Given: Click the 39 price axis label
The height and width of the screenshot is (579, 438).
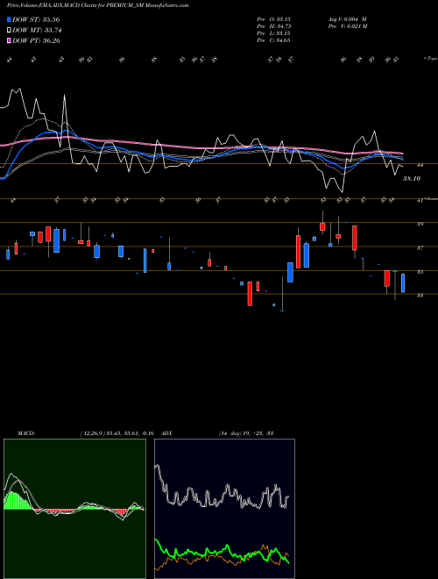Looking at the screenshot, I should (420, 224).
